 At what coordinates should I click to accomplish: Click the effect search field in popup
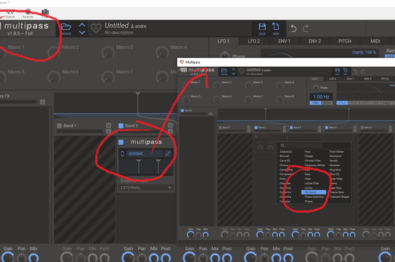(x=300, y=145)
